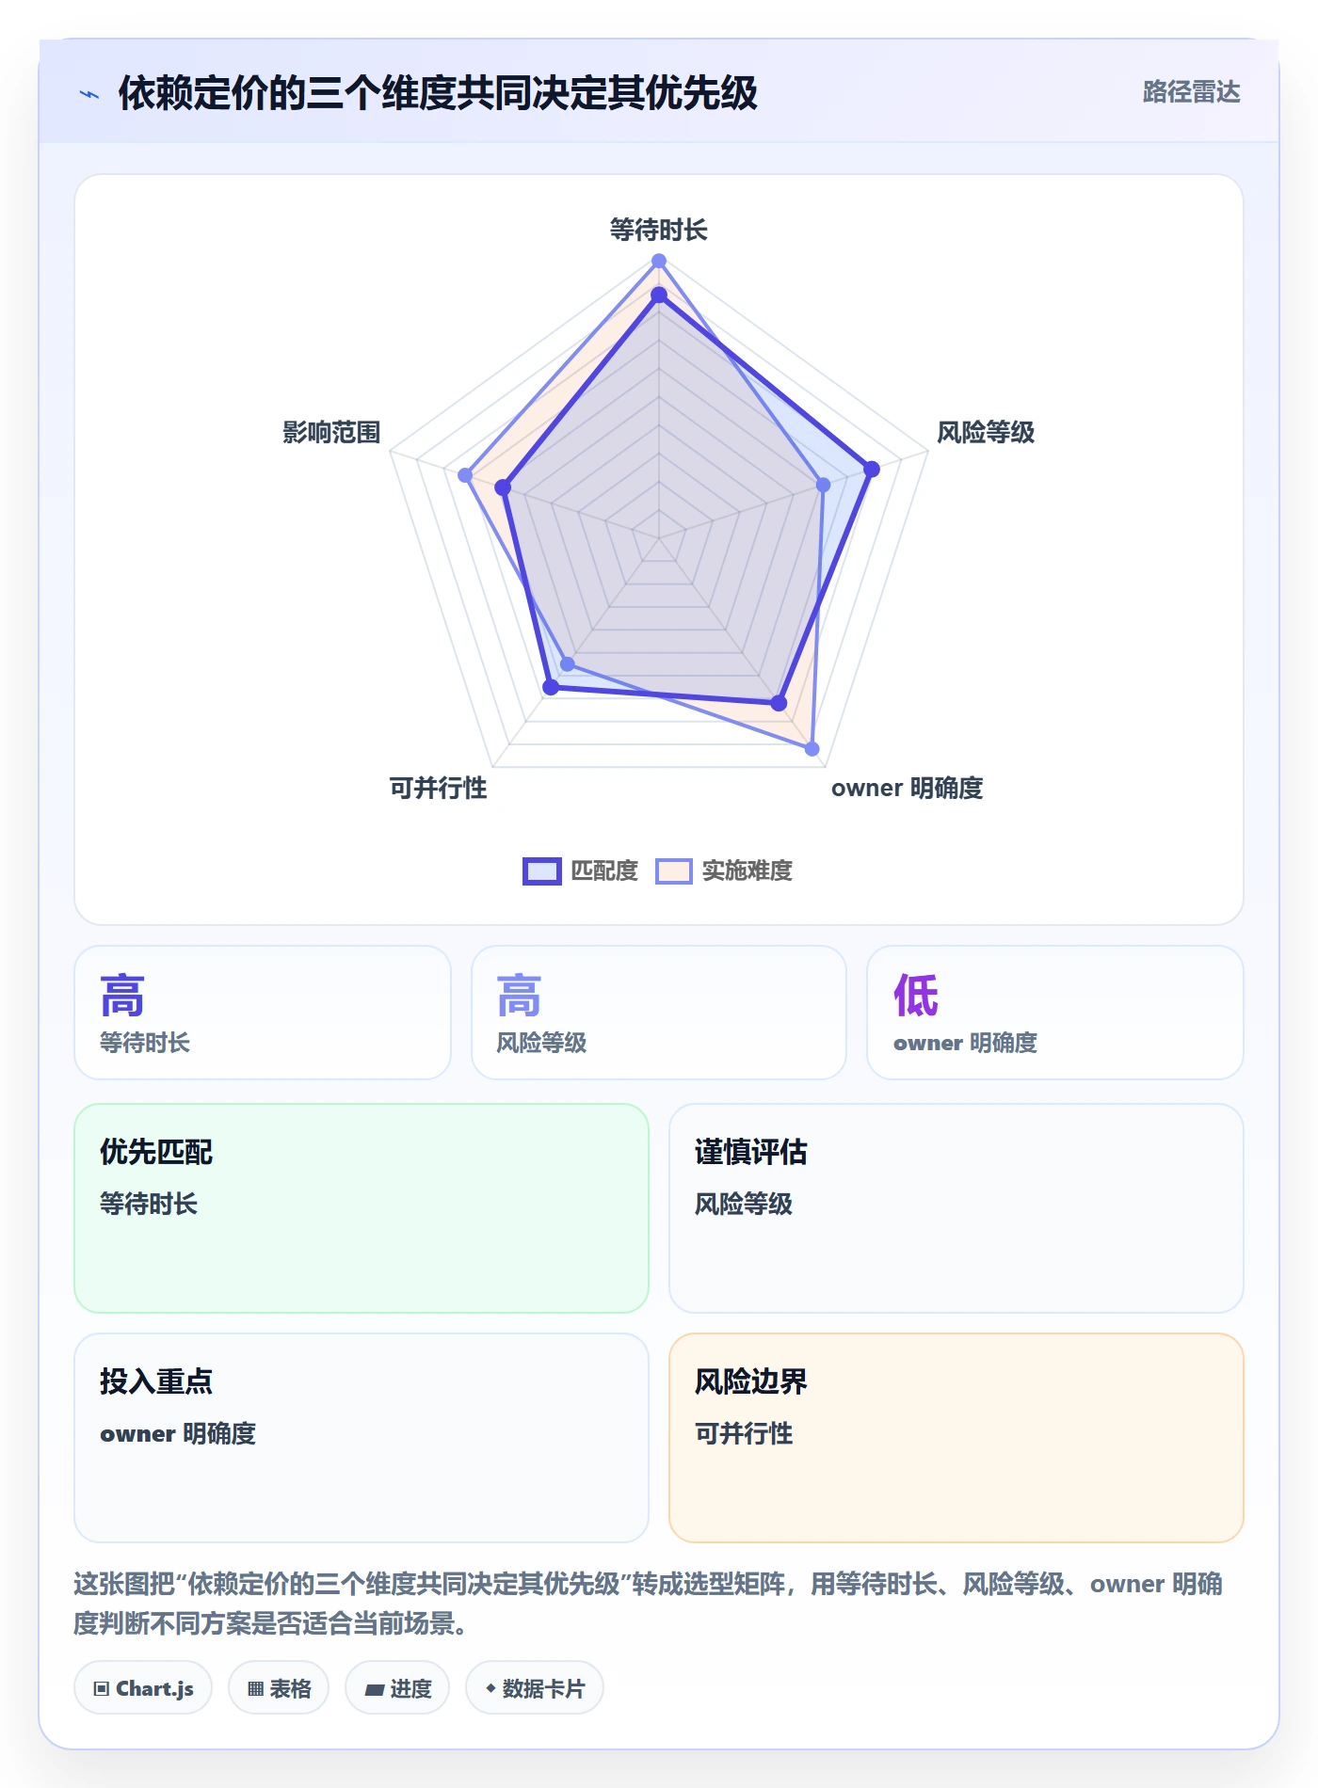Click the 表格 table tag icon
Viewport: 1318px width, 1788px height.
[x=256, y=1688]
